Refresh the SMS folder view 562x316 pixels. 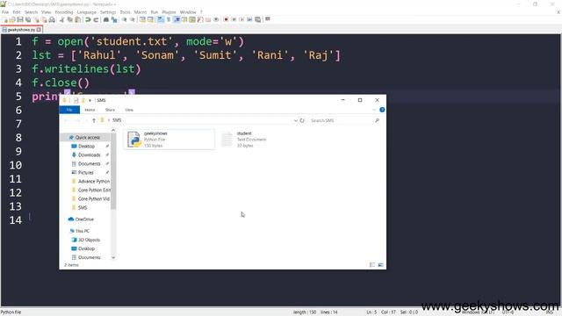point(302,120)
